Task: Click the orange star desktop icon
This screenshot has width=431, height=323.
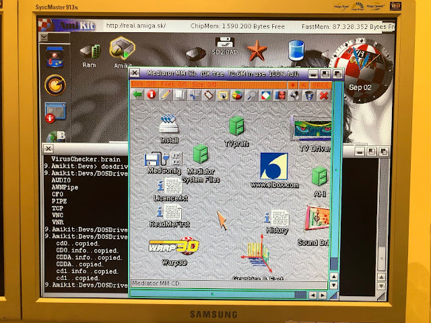Action: (257, 50)
